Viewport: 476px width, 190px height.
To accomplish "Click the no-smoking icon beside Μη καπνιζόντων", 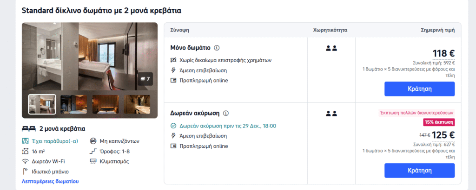I will click(93, 141).
